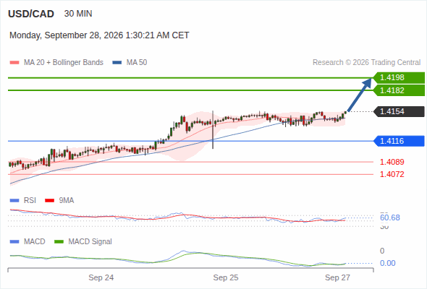Click the 1.4072 support level label
Screen dimensions: 427x289
pos(392,174)
